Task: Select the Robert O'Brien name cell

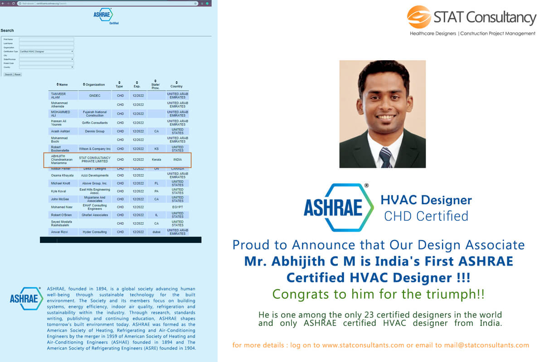Action: pos(61,215)
